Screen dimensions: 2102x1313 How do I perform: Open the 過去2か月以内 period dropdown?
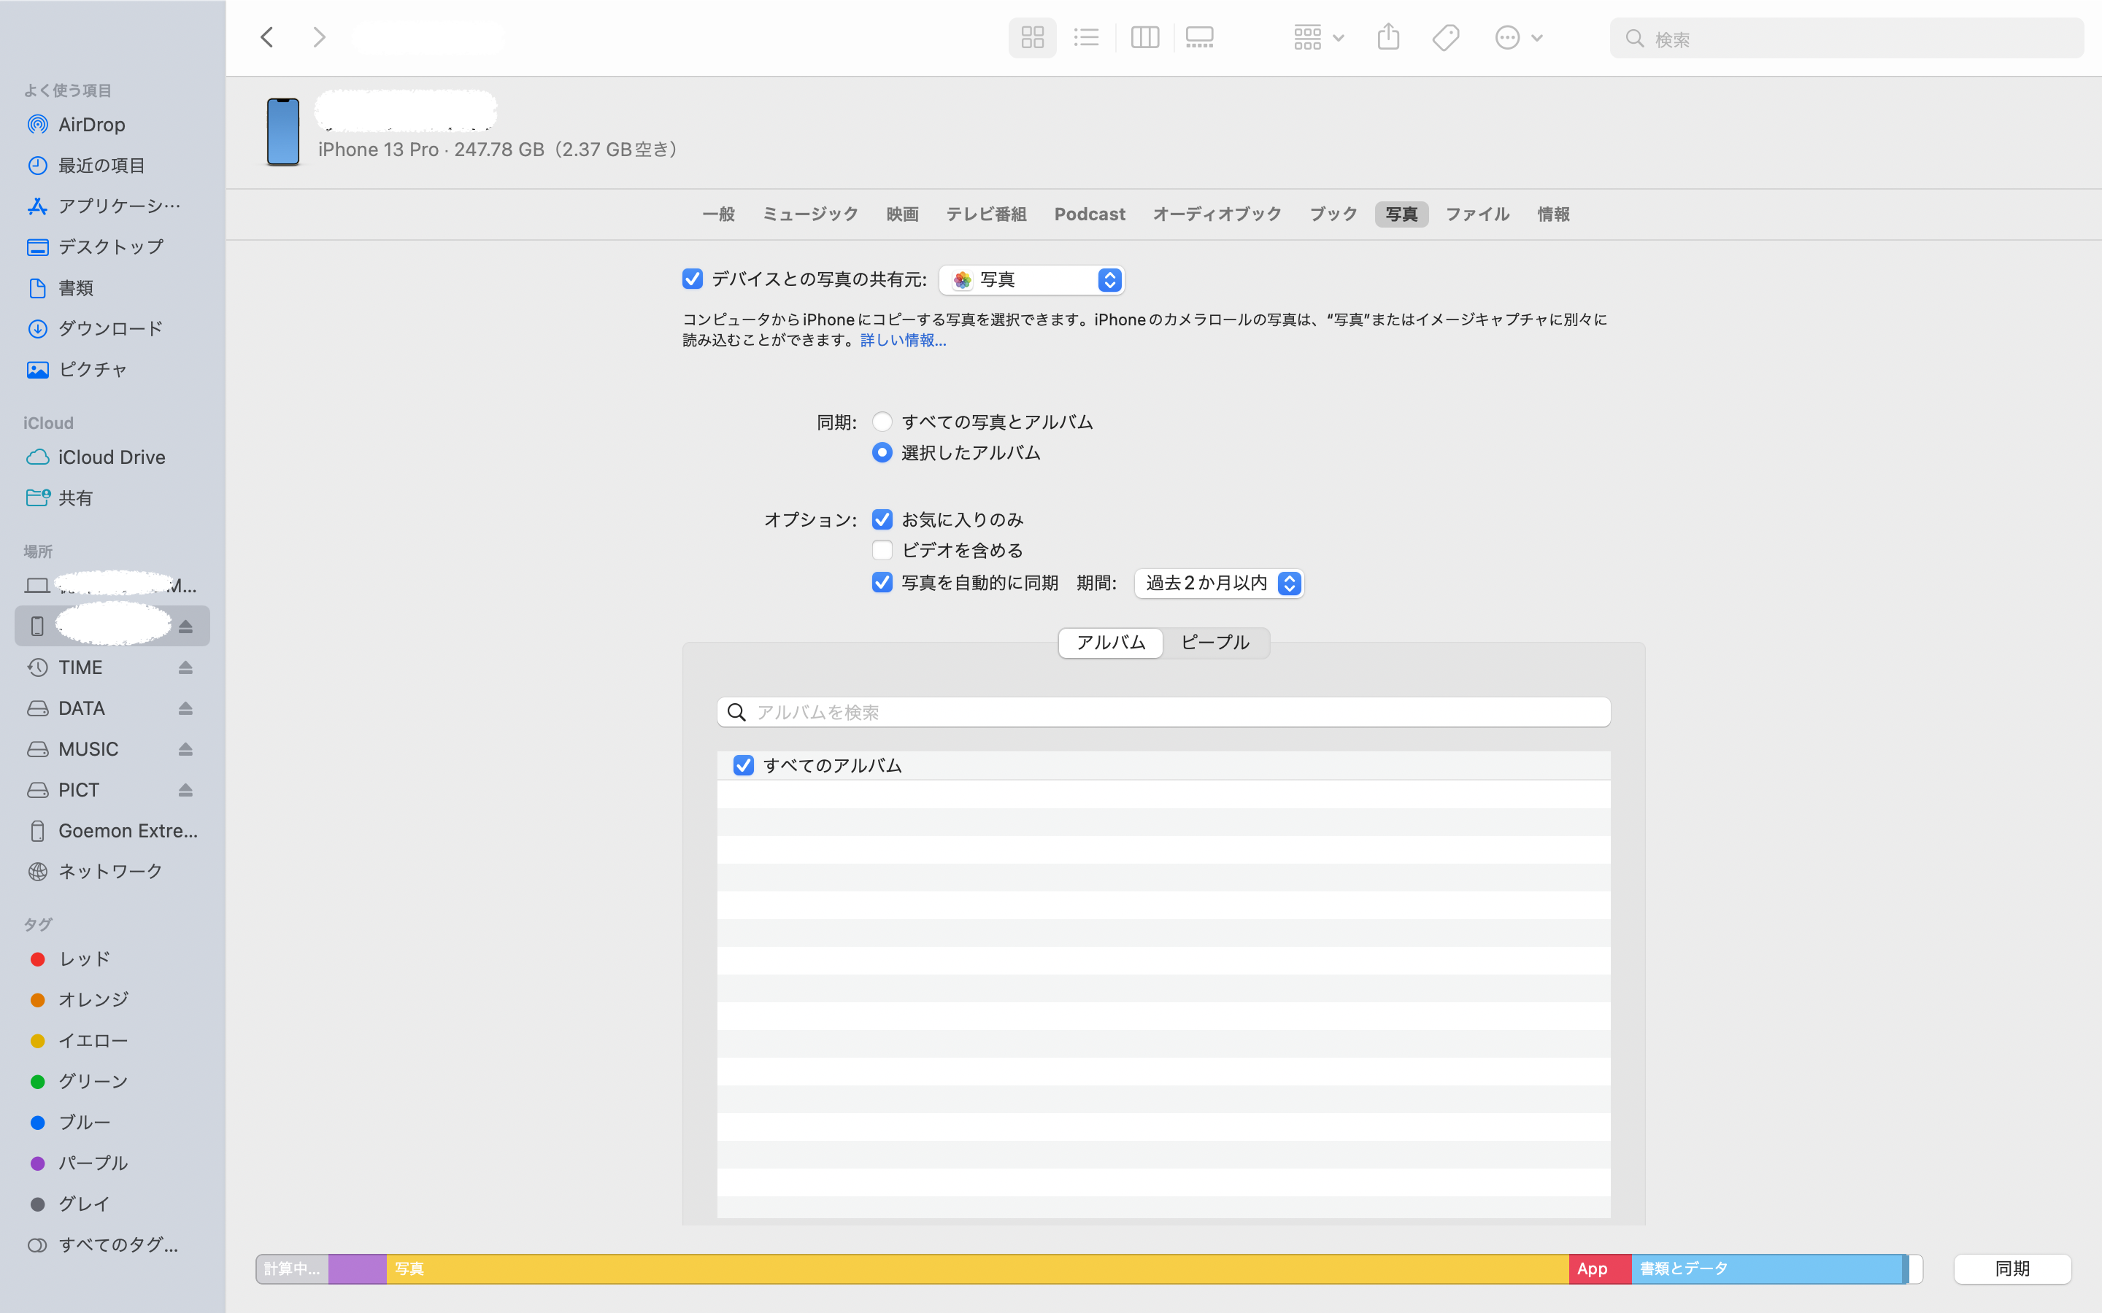coord(1219,584)
